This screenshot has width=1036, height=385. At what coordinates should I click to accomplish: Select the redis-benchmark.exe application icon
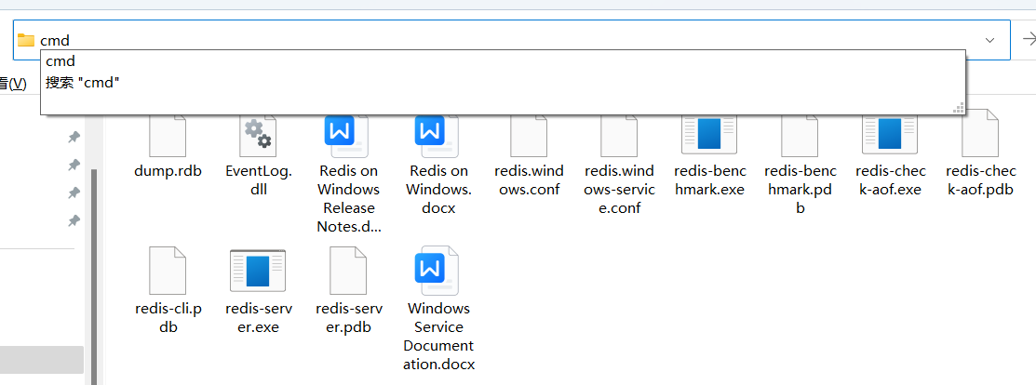pos(709,133)
